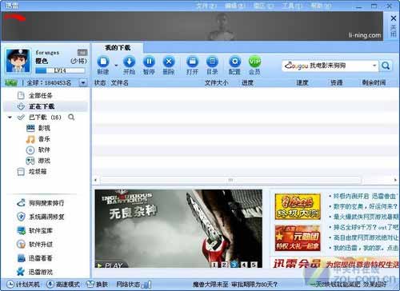400x291 pixels.
Task: Select 全部任务 in the task tree
Action: tap(34, 95)
